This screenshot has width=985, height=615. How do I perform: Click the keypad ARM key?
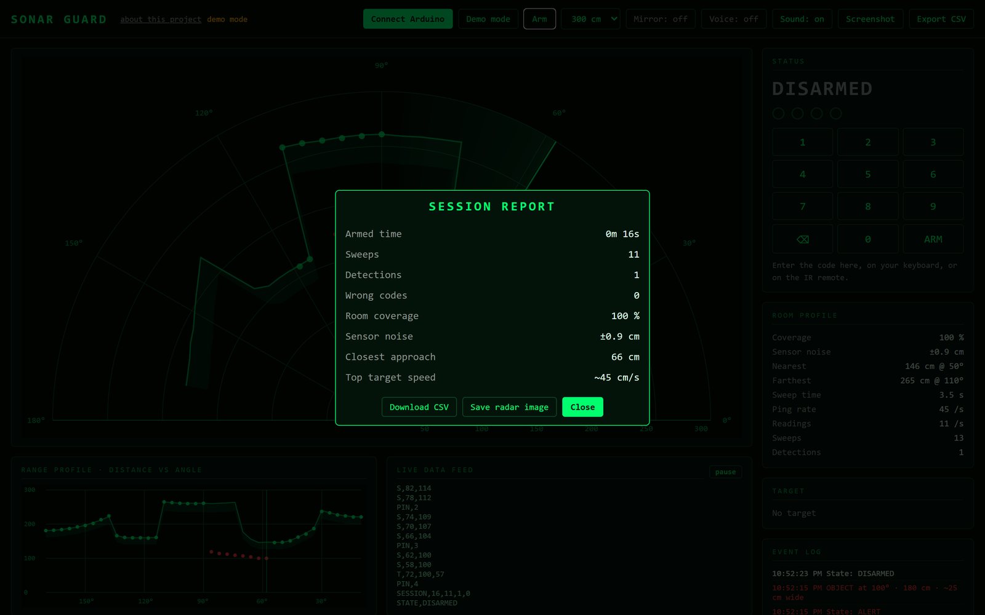(933, 239)
